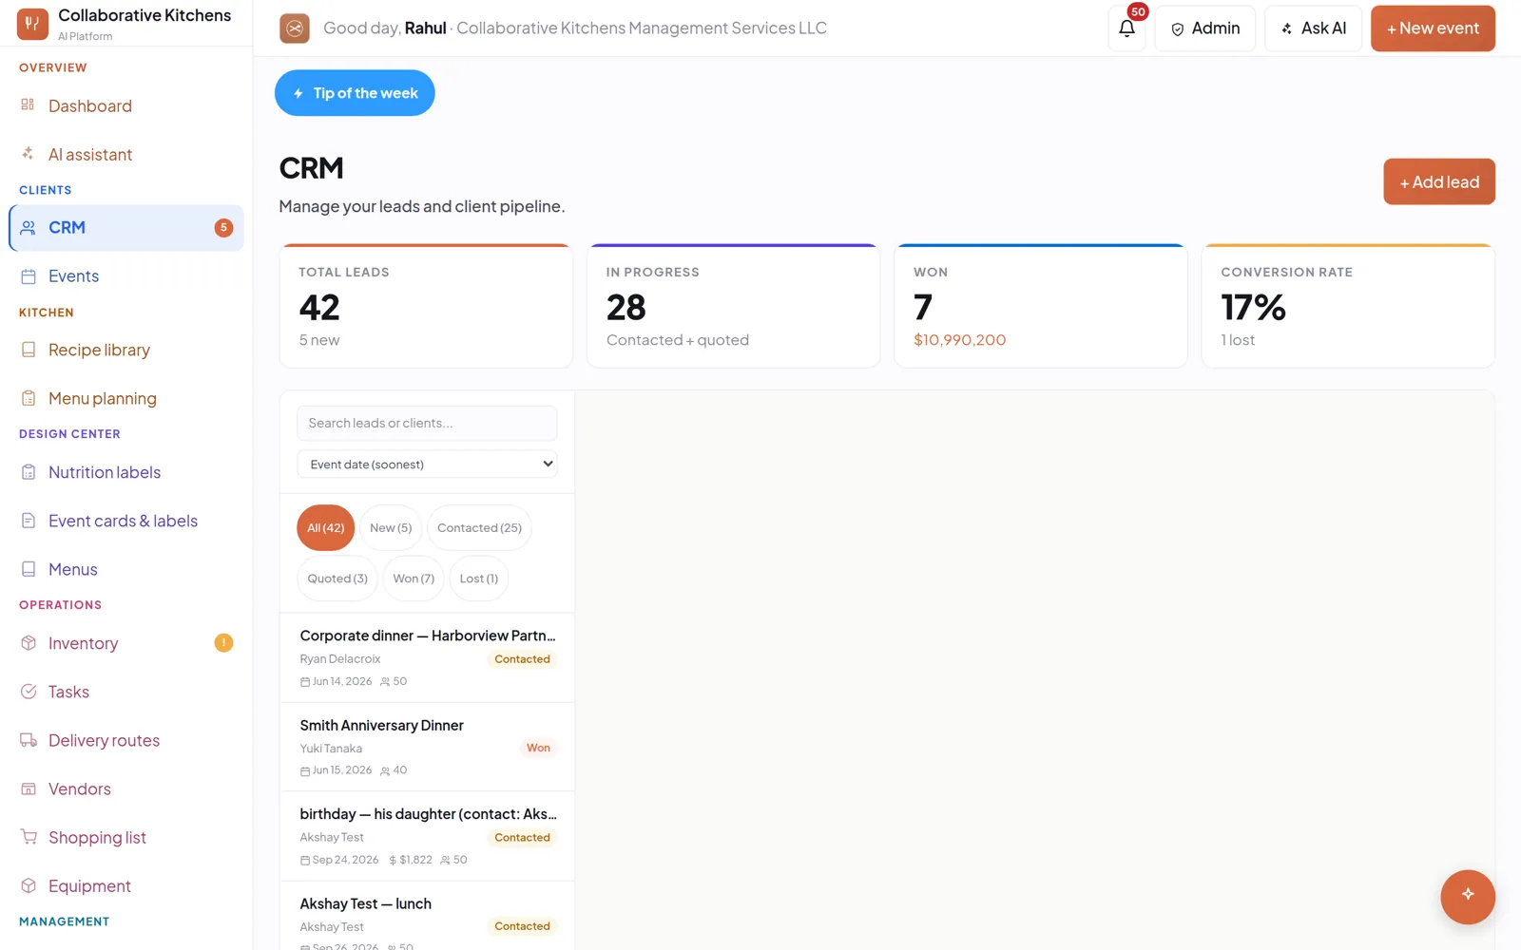Click the Nutrition labels icon

(x=29, y=472)
